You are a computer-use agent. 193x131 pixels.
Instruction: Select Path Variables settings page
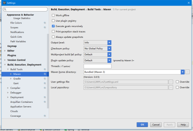[18, 42]
